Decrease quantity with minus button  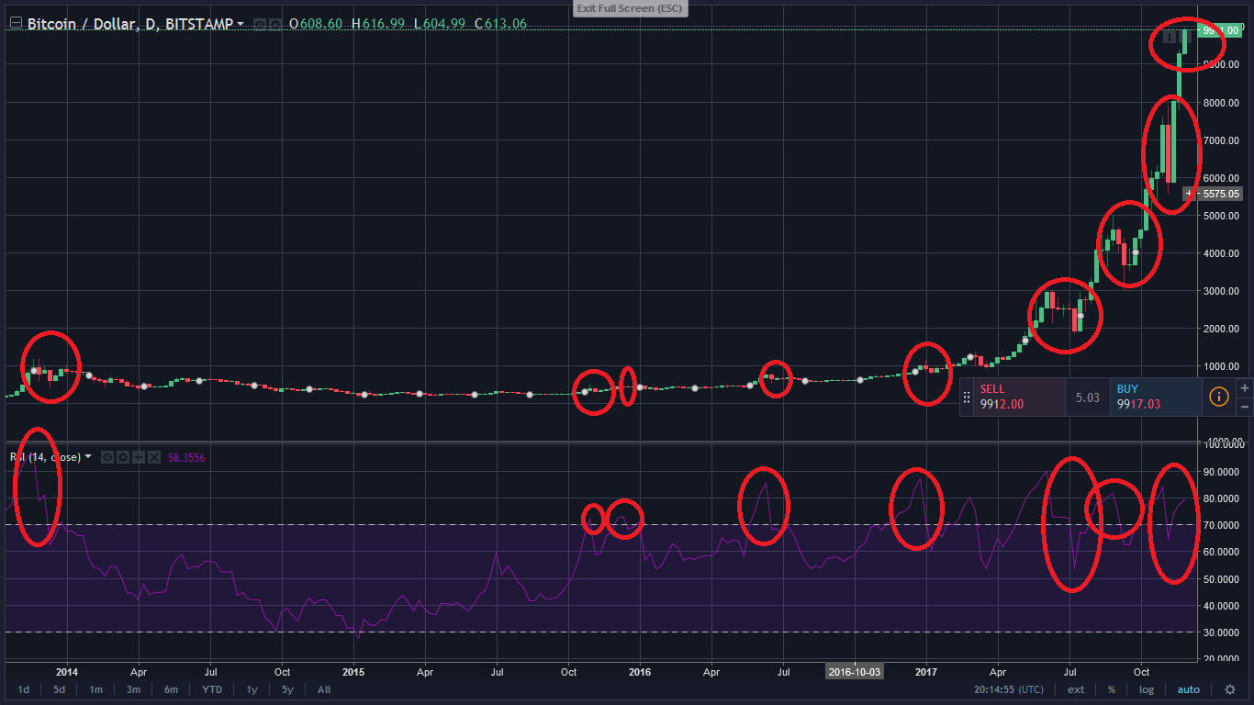coord(1245,406)
